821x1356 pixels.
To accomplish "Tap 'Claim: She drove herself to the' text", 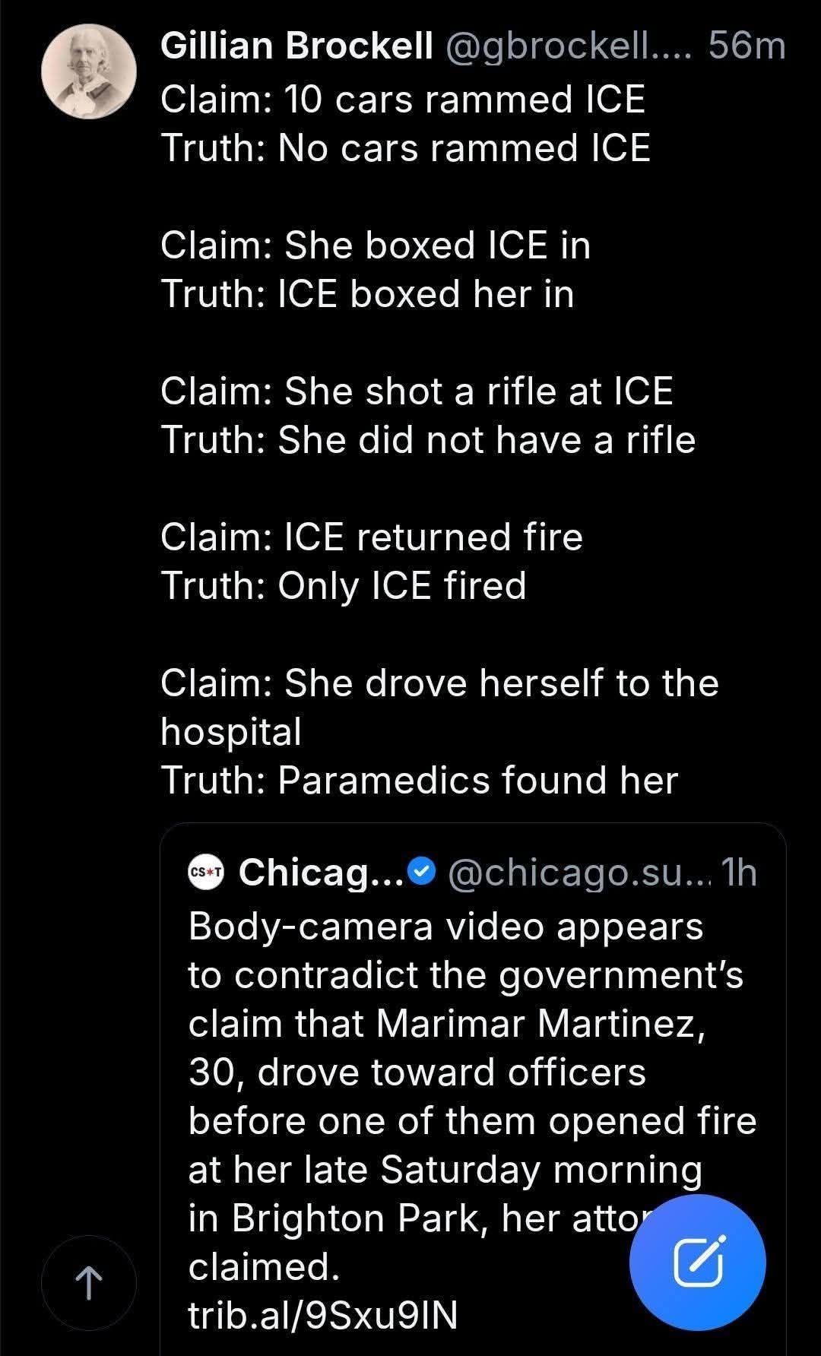I will 439,683.
